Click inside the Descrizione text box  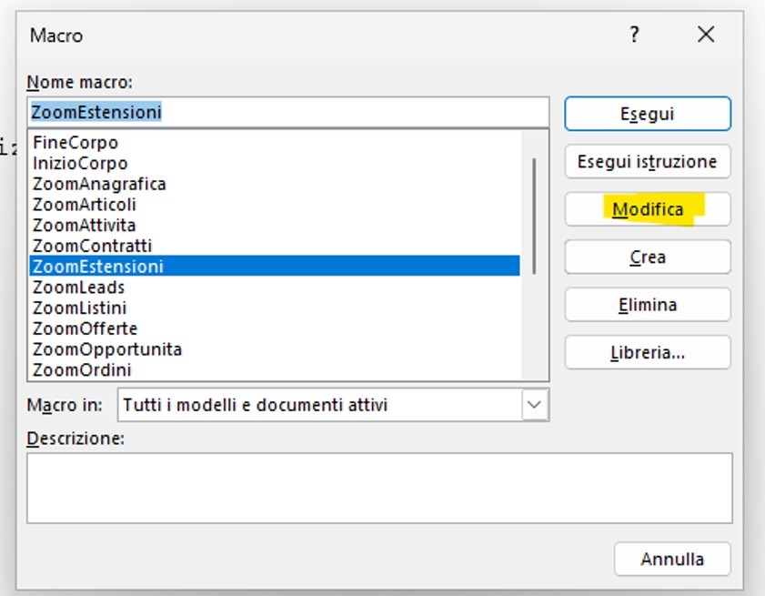tap(378, 489)
